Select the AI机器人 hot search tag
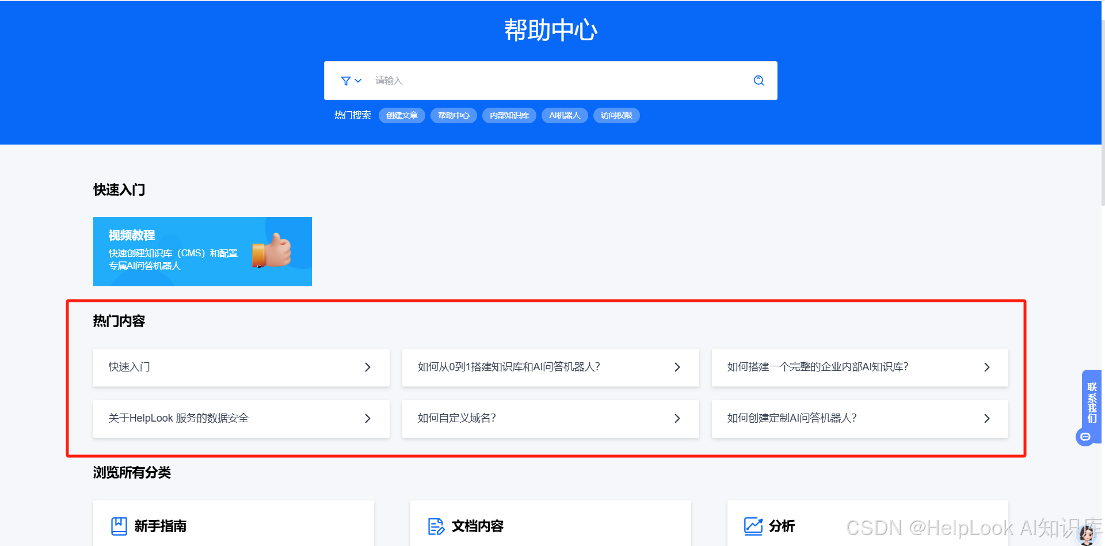This screenshot has width=1105, height=546. click(565, 115)
